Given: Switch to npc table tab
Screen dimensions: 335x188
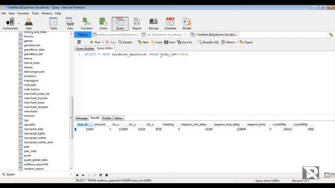Looking at the screenshot, I should tap(165, 34).
